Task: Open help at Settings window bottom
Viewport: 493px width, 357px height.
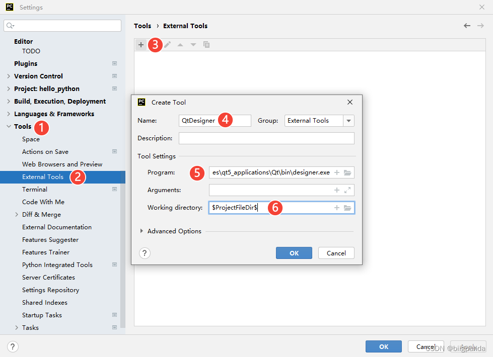Action: click(13, 346)
